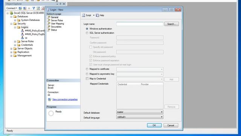
Task: Open the Server Roles page in dialog
Action: coord(57,20)
